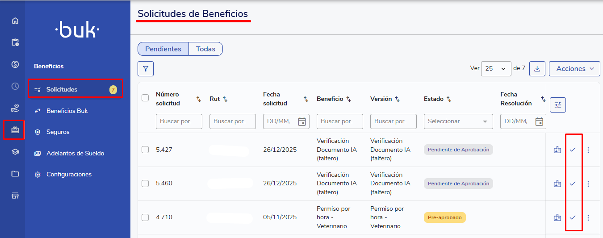
Task: Click the Beneficio search input field
Action: click(x=339, y=121)
